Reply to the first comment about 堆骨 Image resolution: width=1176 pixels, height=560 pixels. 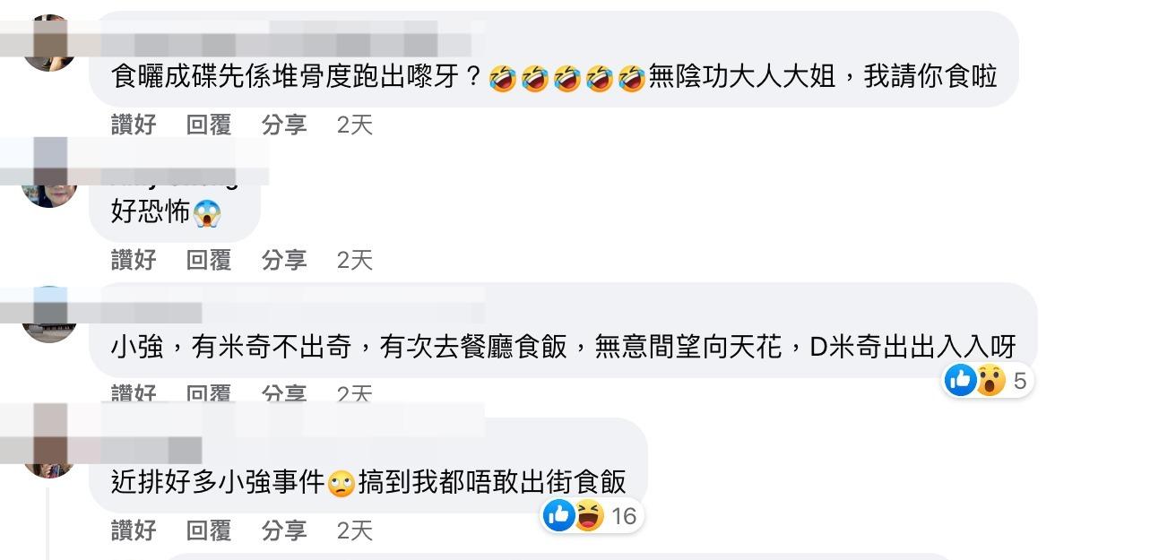coord(209,125)
